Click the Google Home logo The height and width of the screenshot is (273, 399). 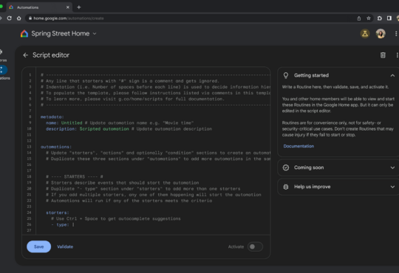(24, 33)
